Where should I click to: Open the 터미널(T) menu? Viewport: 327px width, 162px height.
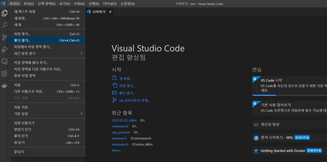(x=110, y=4)
